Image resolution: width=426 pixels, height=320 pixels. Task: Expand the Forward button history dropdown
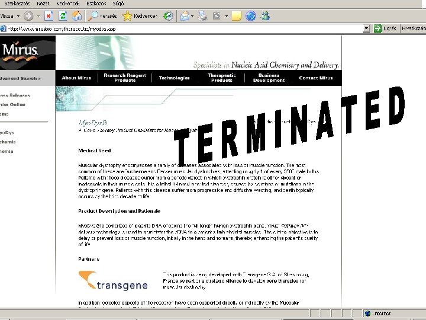[38, 16]
